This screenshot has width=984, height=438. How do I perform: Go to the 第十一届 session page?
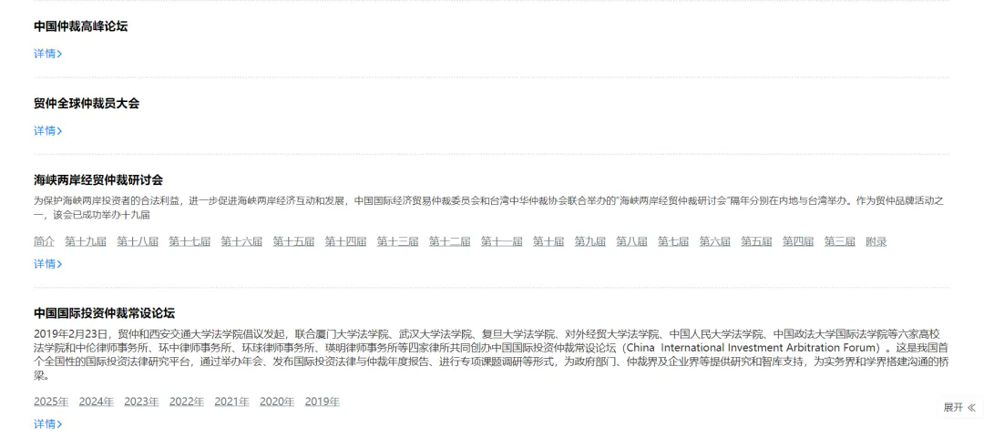(x=501, y=241)
